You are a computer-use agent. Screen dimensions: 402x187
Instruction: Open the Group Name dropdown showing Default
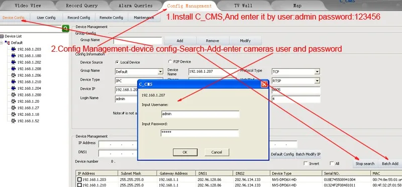tap(160, 72)
